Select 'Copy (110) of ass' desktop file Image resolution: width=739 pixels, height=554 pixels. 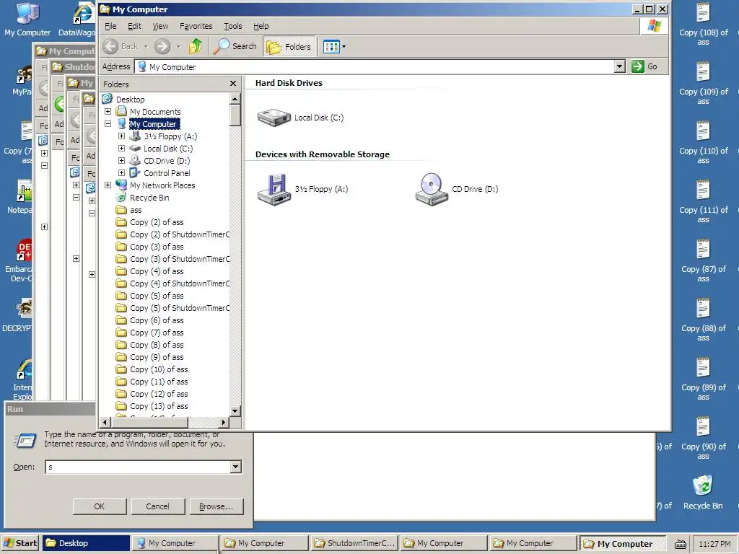(703, 143)
